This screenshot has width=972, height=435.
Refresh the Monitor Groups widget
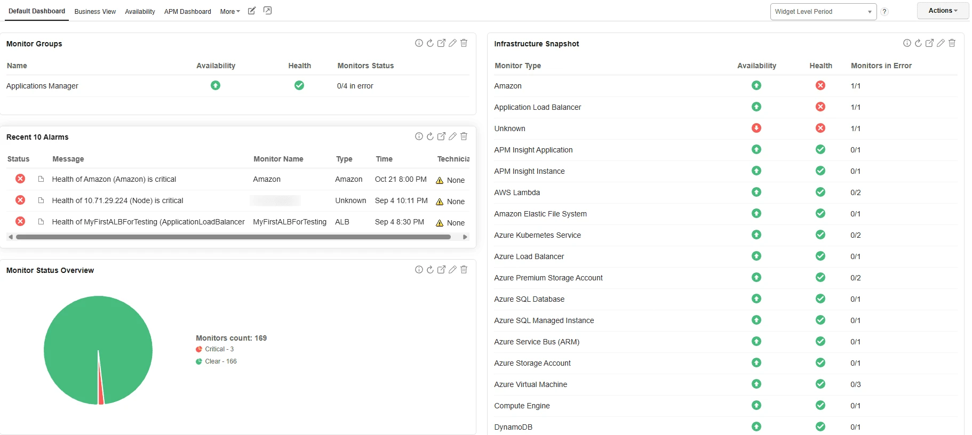[430, 43]
